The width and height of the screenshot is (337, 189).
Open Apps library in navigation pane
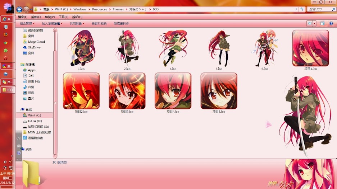point(29,70)
